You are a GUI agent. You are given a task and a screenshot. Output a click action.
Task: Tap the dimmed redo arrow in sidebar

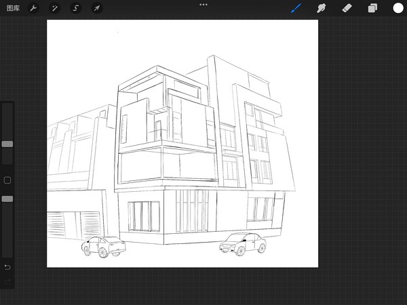[x=7, y=281]
